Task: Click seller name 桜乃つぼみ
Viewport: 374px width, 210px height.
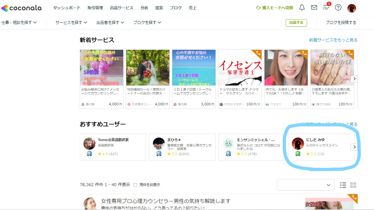Action: pos(323,104)
